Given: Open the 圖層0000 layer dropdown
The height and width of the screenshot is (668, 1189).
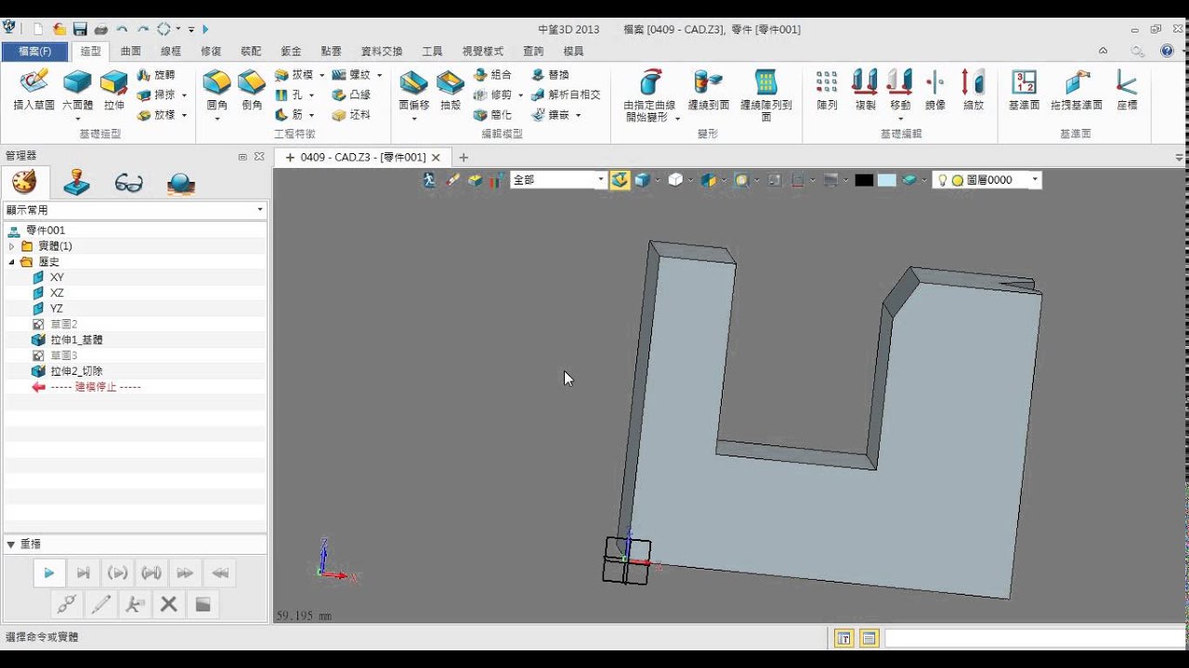Looking at the screenshot, I should point(1034,180).
